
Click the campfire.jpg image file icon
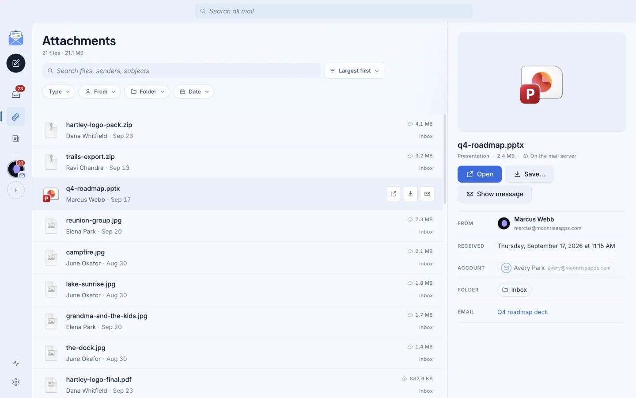(x=51, y=257)
